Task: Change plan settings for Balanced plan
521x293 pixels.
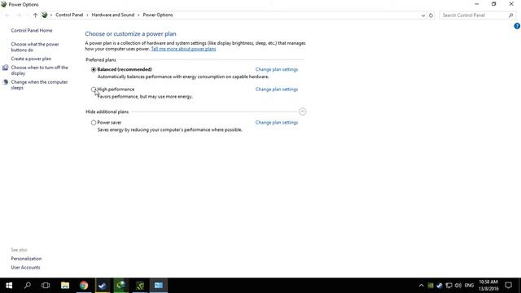Action: pyautogui.click(x=277, y=69)
